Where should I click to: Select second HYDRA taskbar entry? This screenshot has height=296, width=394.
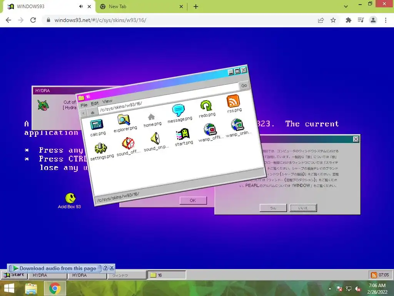pyautogui.click(x=87, y=275)
